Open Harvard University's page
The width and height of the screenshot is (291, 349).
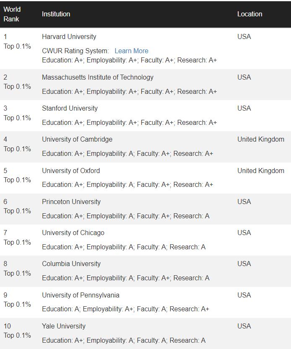(x=70, y=36)
